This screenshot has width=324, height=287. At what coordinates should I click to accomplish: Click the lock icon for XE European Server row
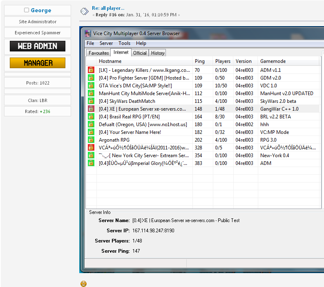pos(91,109)
